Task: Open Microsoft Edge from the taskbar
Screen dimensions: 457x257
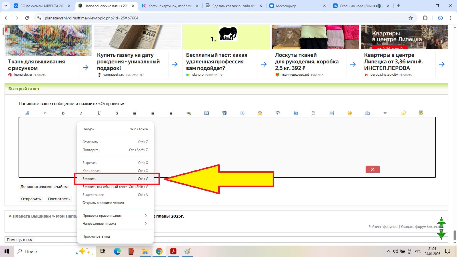Action: (x=117, y=251)
